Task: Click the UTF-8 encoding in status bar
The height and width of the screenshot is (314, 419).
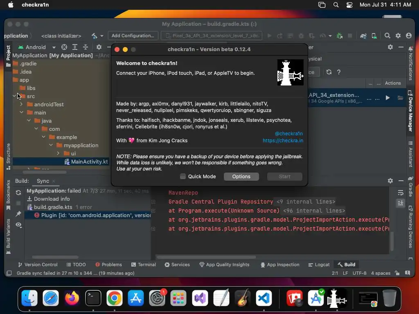Action: 359,273
